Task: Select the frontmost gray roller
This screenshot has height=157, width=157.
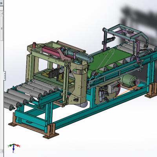Action: point(9,106)
